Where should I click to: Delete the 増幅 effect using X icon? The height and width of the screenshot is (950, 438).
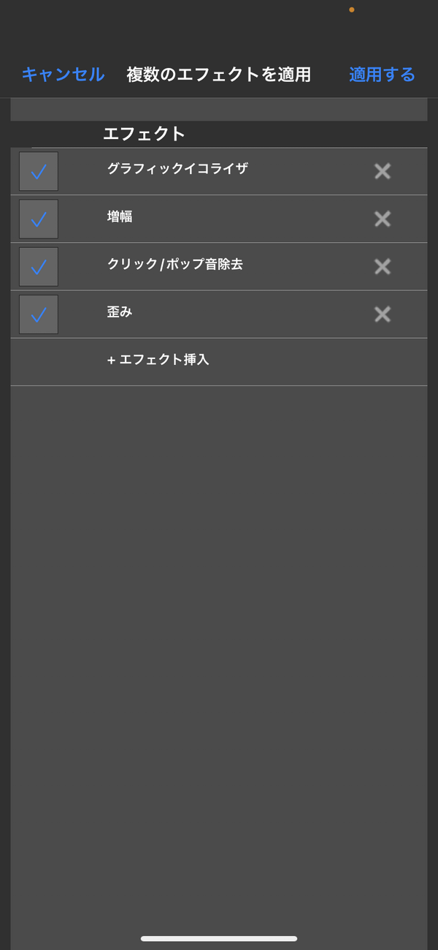[383, 219]
